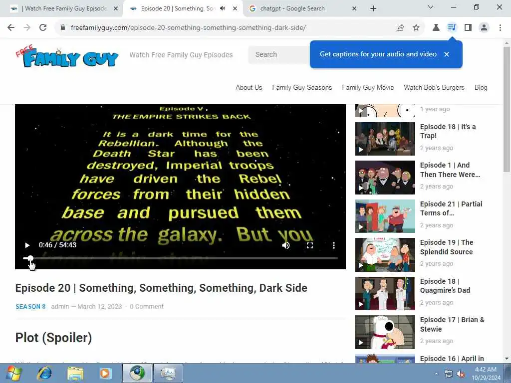
Task: Click the Episode 18 It's a Trap thumbnail
Action: [x=385, y=139]
